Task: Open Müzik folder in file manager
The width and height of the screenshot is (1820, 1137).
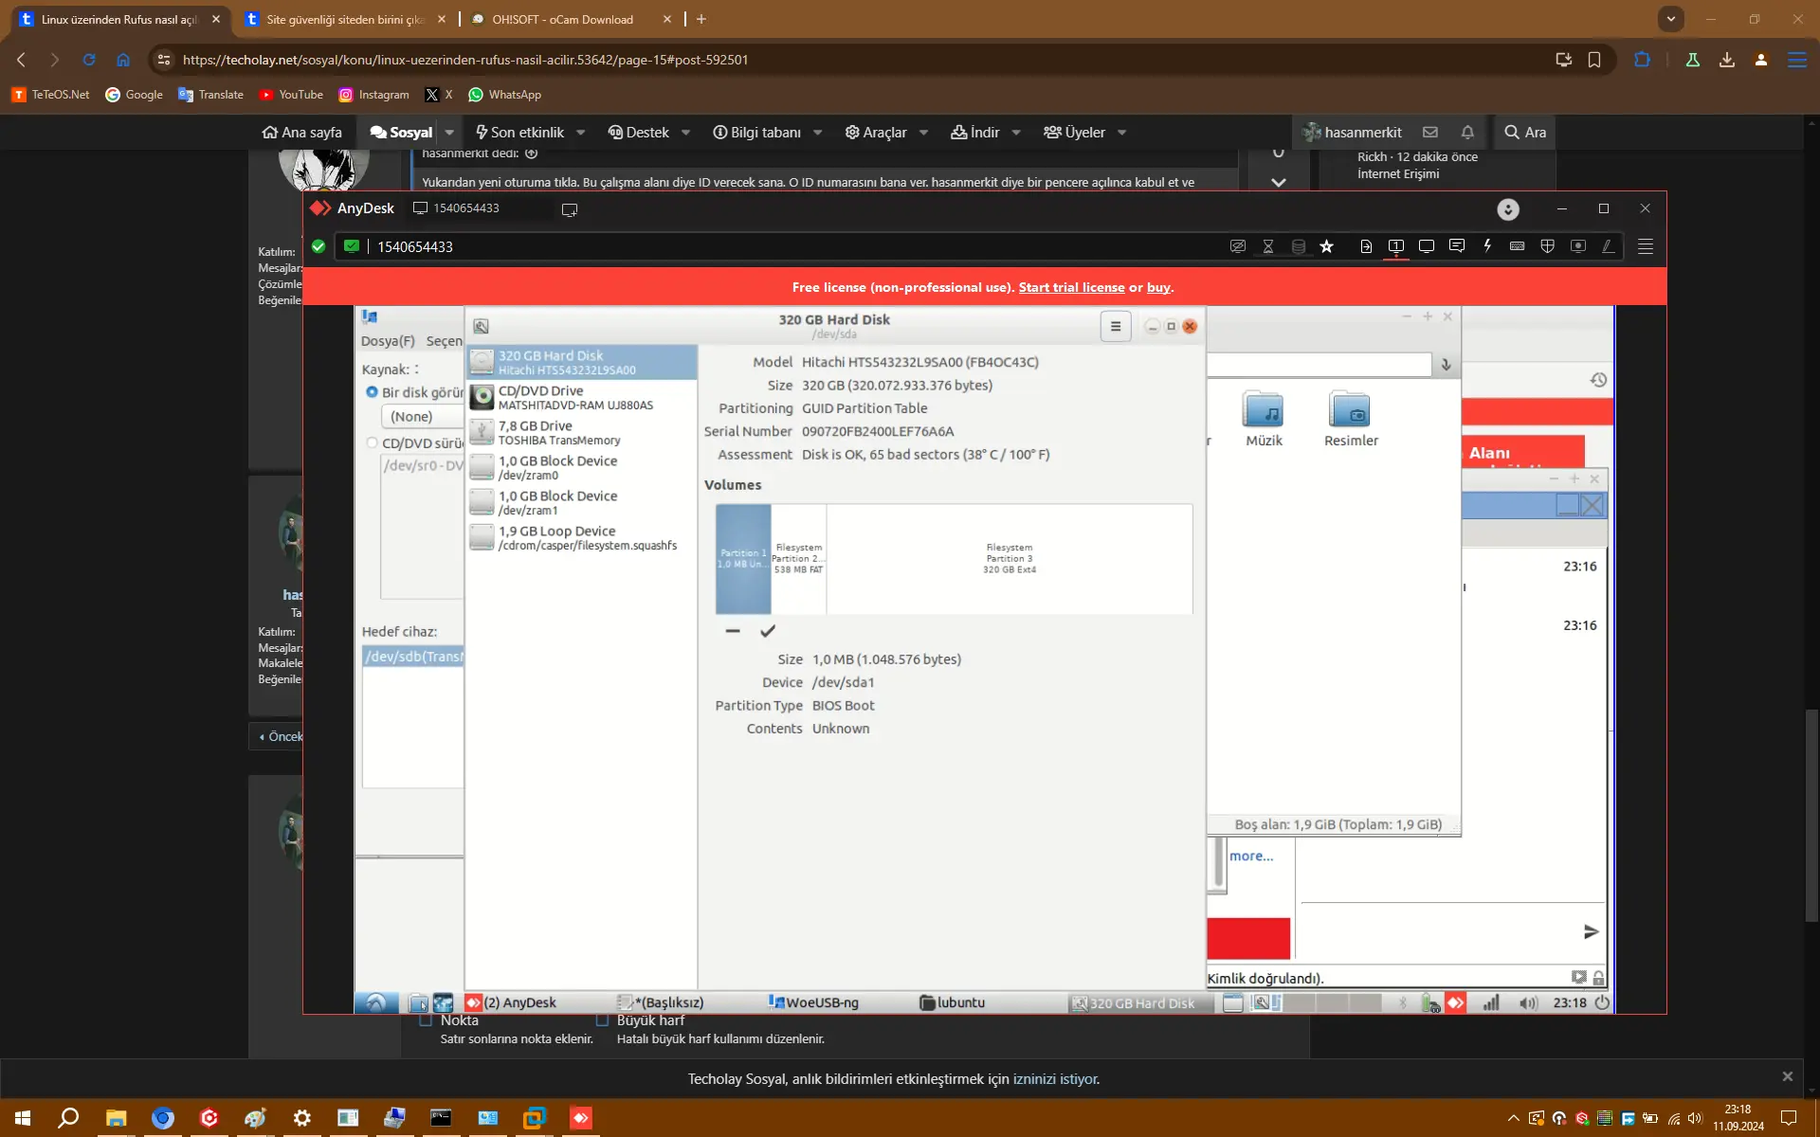Action: click(1264, 419)
